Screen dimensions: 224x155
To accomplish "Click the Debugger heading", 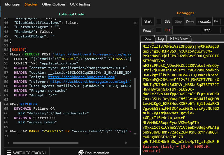I will click(x=185, y=13).
